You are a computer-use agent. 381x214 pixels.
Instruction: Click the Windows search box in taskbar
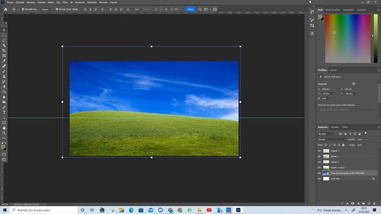[x=44, y=210]
